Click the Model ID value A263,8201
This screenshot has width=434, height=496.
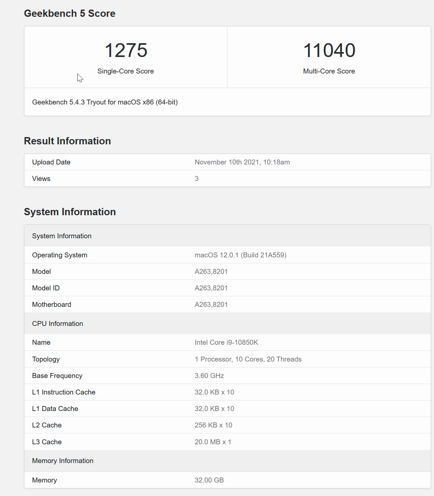coord(211,288)
